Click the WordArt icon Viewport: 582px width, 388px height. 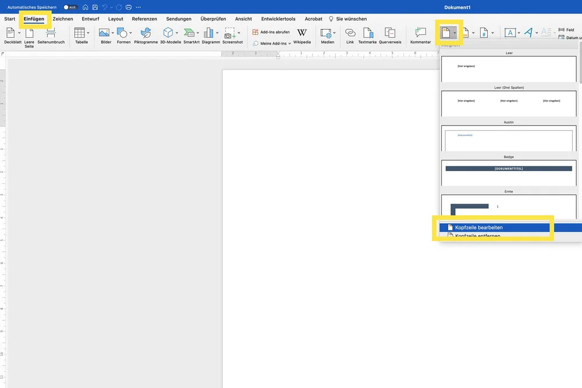click(528, 33)
